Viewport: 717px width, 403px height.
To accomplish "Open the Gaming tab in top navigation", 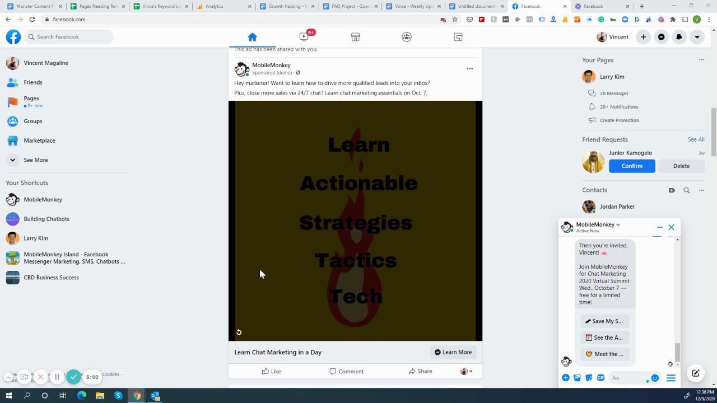I will (x=458, y=37).
